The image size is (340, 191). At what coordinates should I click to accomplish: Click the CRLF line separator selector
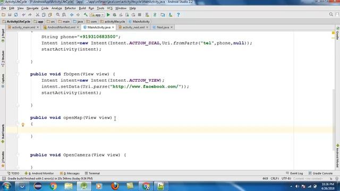click(275, 178)
